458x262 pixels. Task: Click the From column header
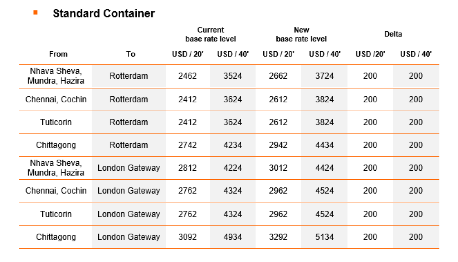(58, 54)
